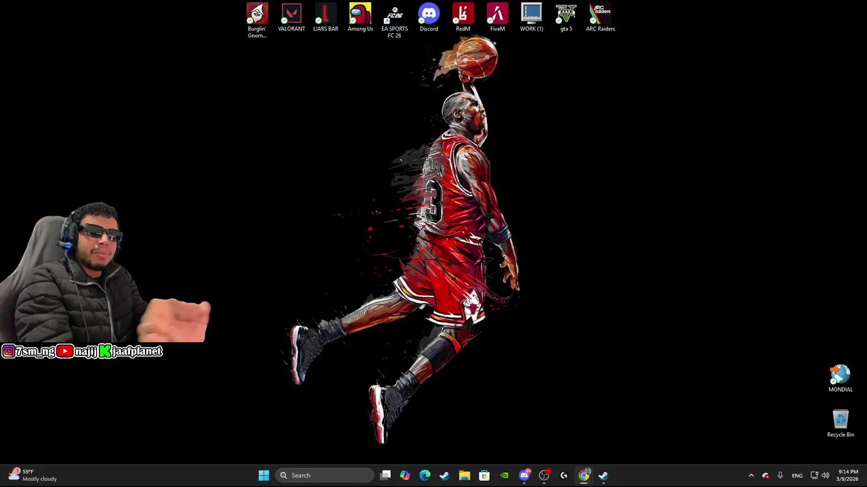Open Logitech G HUB from the taskbar
The width and height of the screenshot is (867, 487).
(x=564, y=476)
